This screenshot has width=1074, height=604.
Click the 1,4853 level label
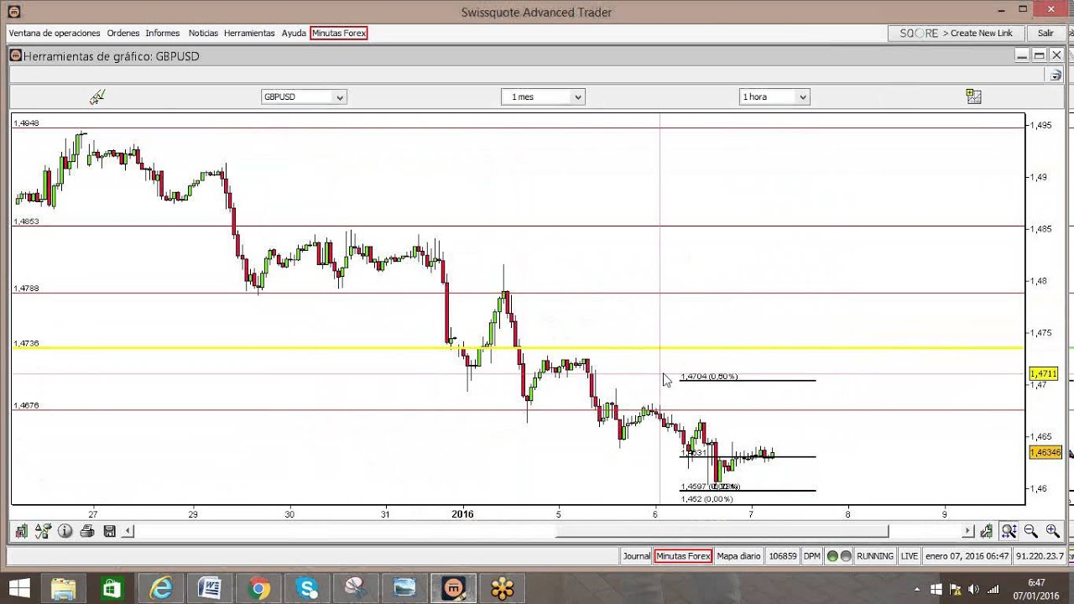(26, 221)
